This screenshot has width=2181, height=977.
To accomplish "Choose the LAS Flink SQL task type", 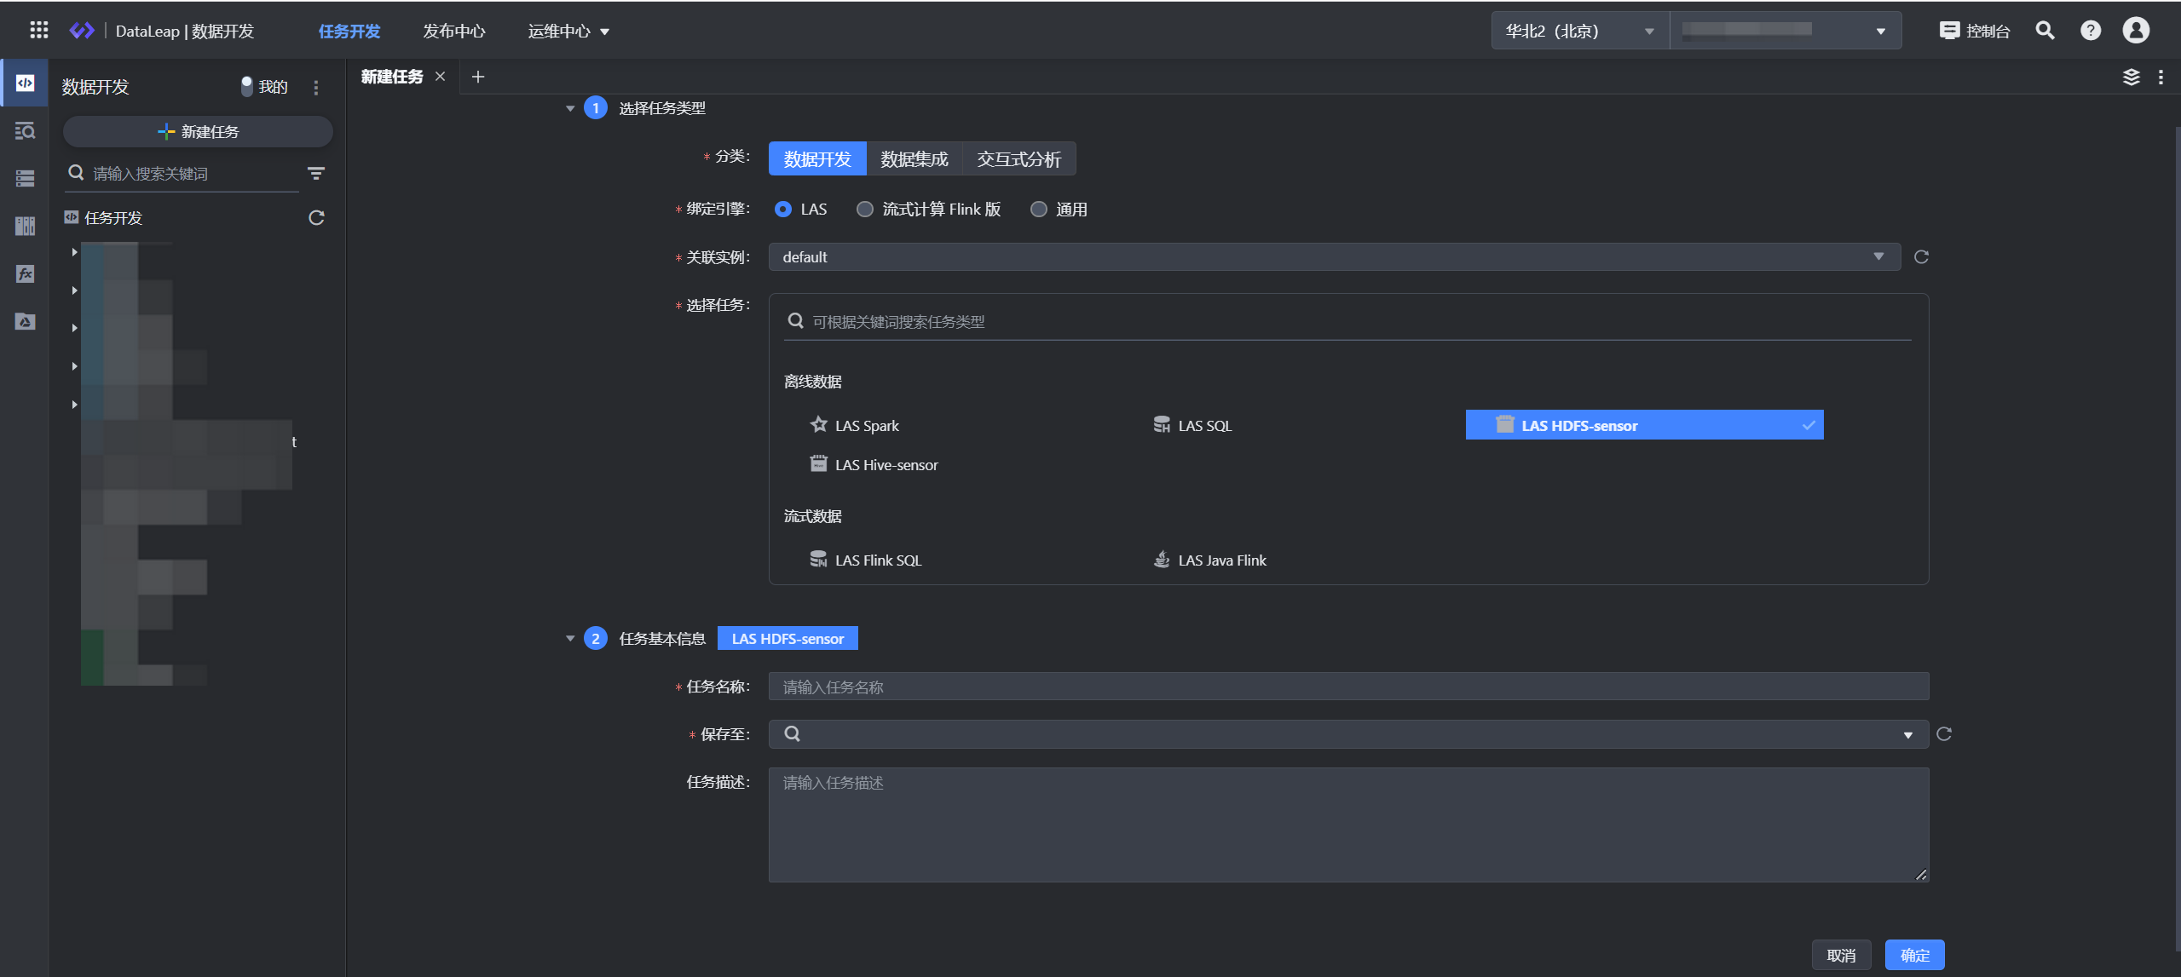I will 866,560.
